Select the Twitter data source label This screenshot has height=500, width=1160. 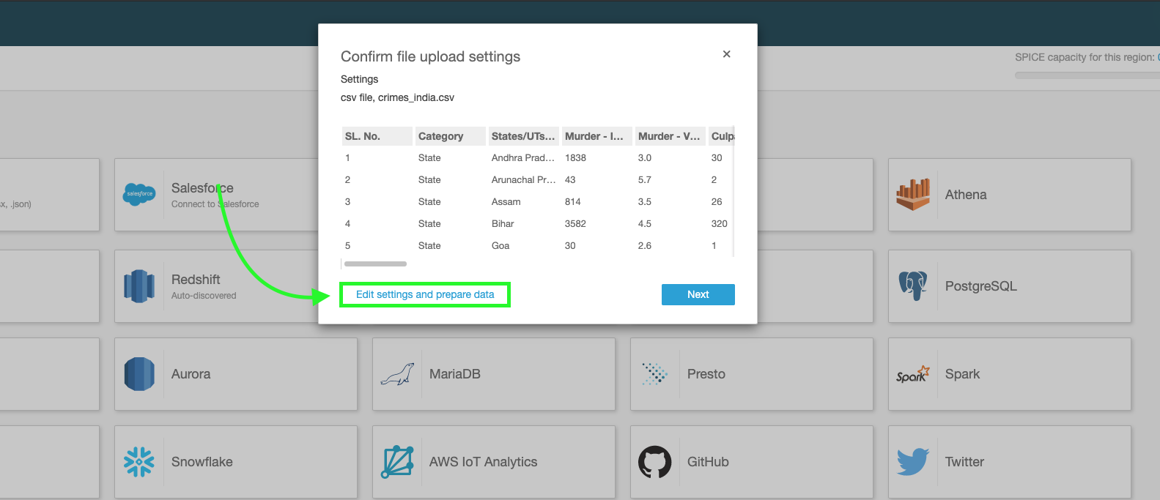(x=964, y=462)
